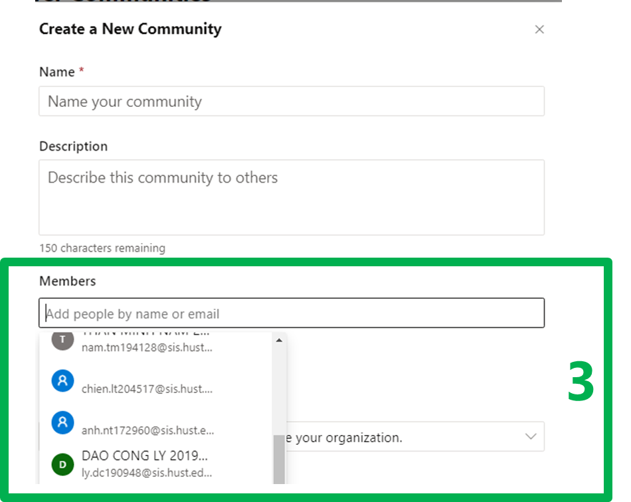The width and height of the screenshot is (631, 502).
Task: Click the green D avatar icon
Action: click(62, 464)
